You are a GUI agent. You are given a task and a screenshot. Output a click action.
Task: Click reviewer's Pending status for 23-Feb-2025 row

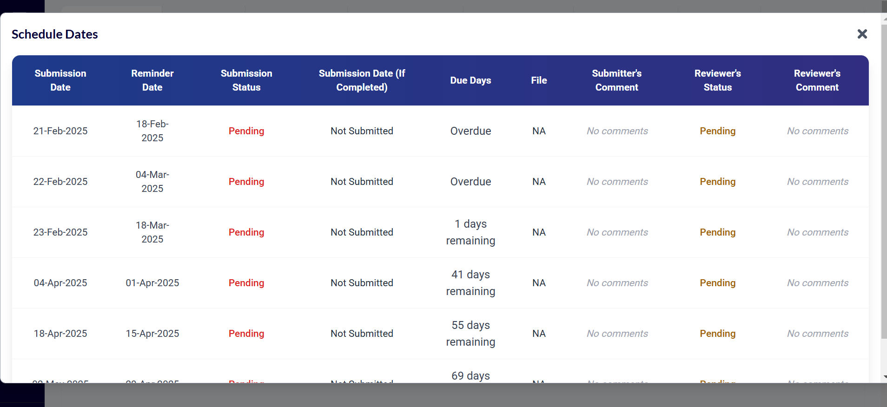(x=718, y=232)
